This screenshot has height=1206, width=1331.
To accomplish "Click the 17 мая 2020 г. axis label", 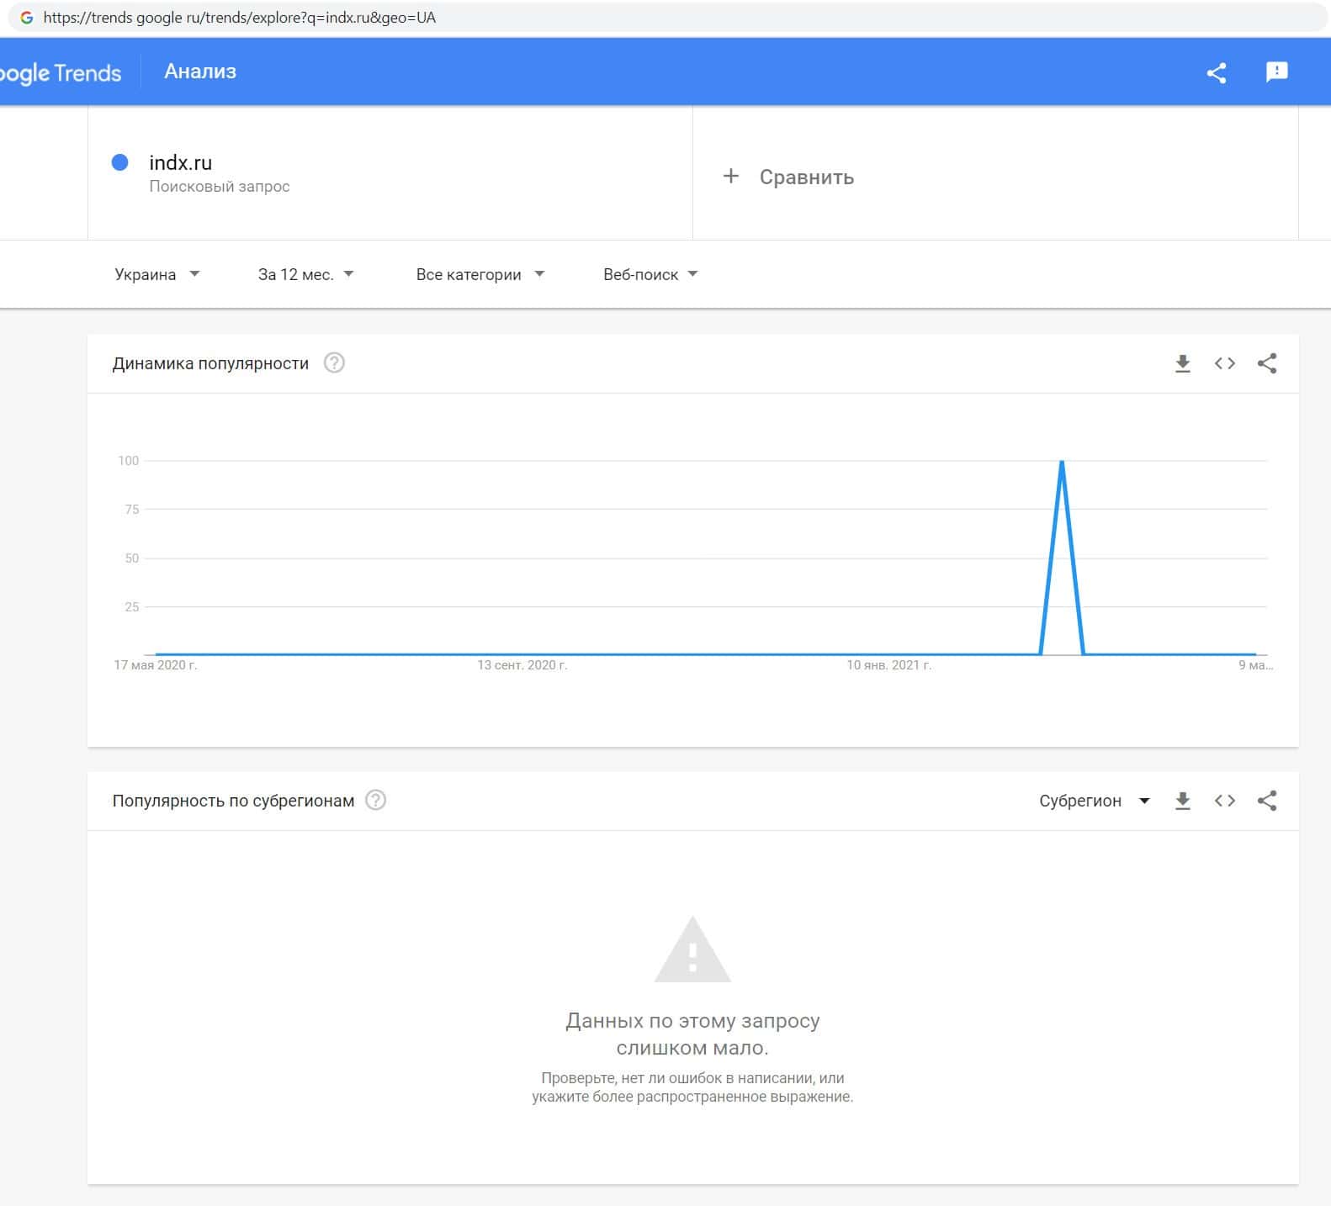I will tap(156, 665).
